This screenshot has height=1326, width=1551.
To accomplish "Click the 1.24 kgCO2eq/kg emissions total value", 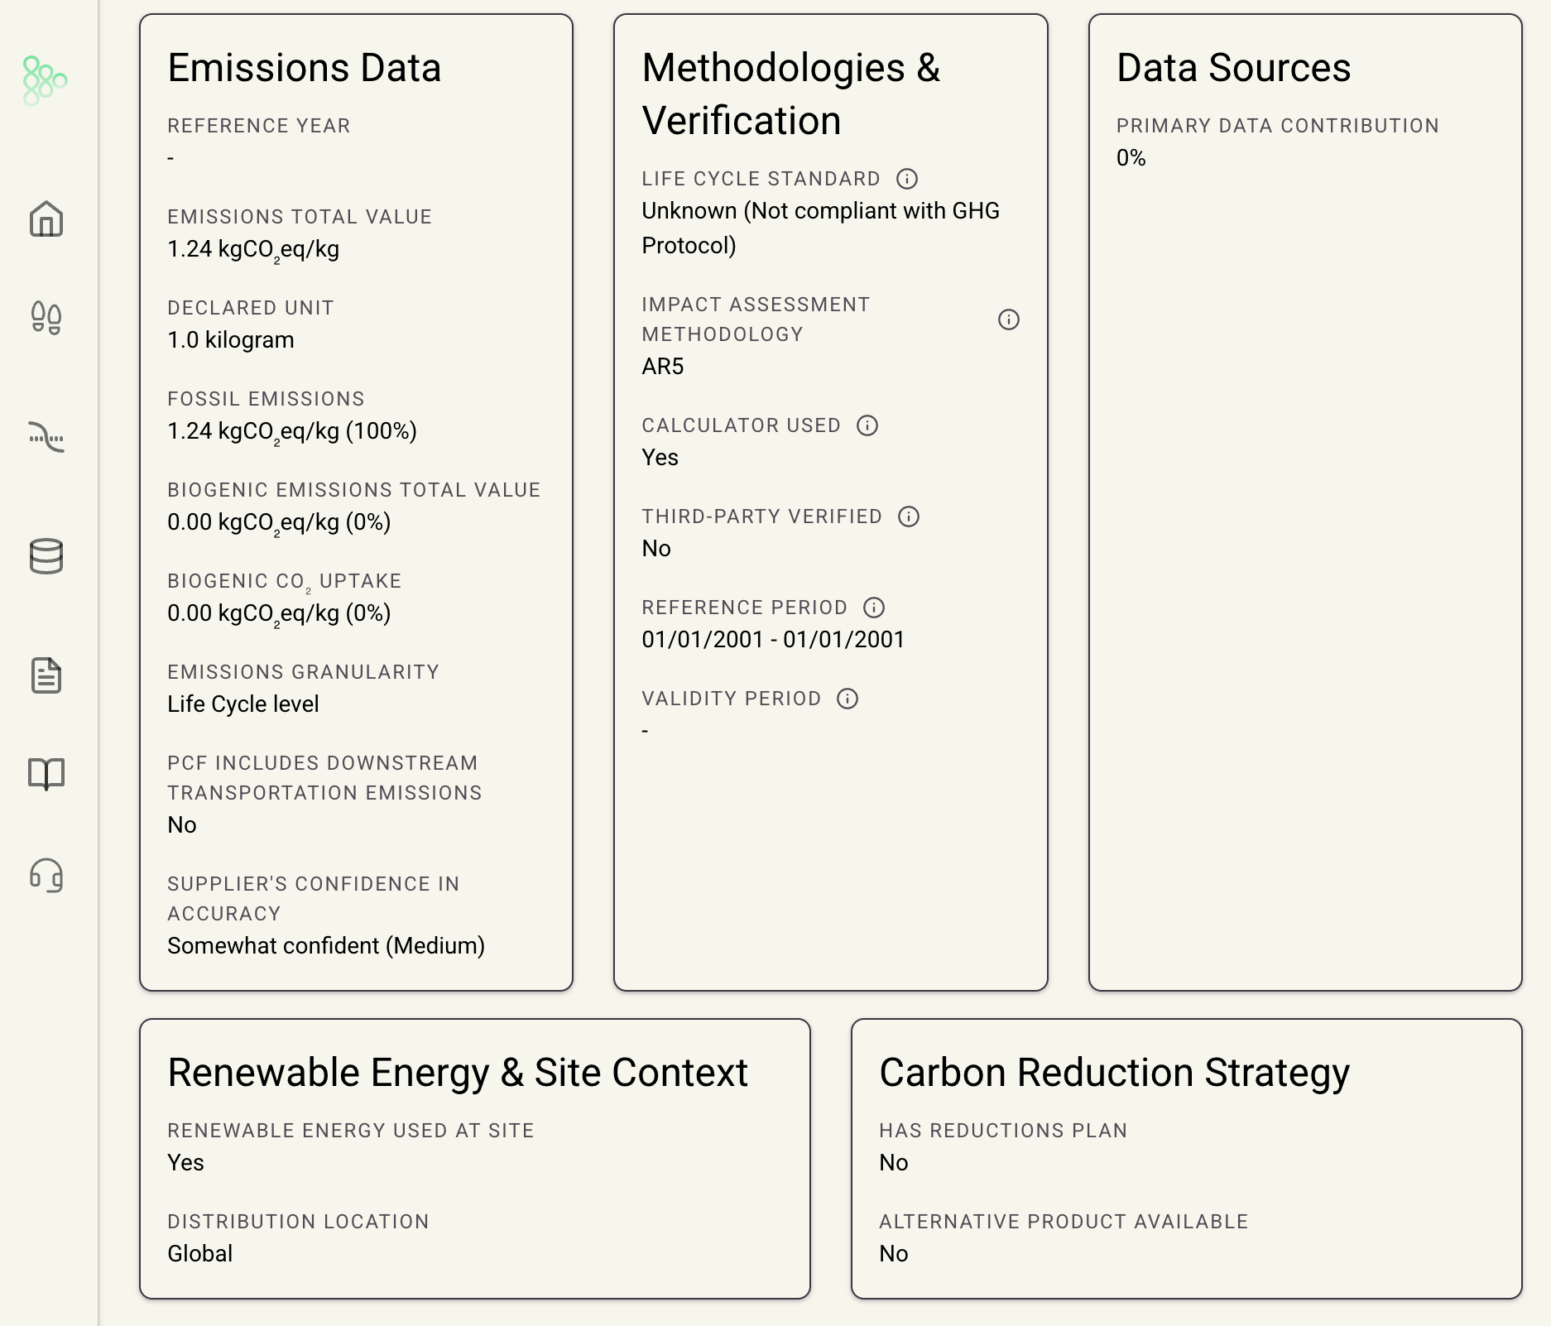I will tap(253, 249).
